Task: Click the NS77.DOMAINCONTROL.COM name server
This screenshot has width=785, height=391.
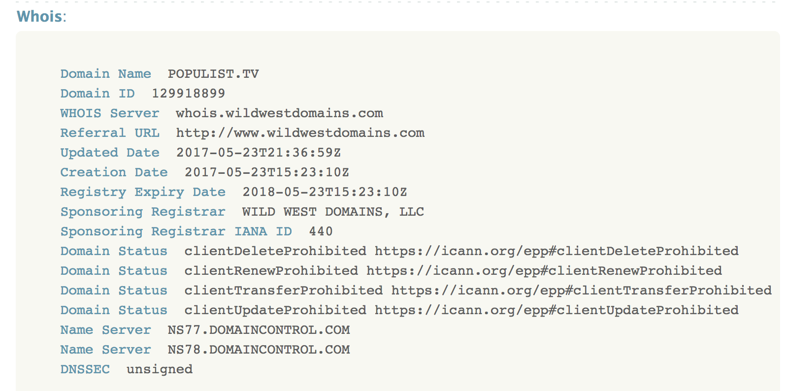Action: 259,330
